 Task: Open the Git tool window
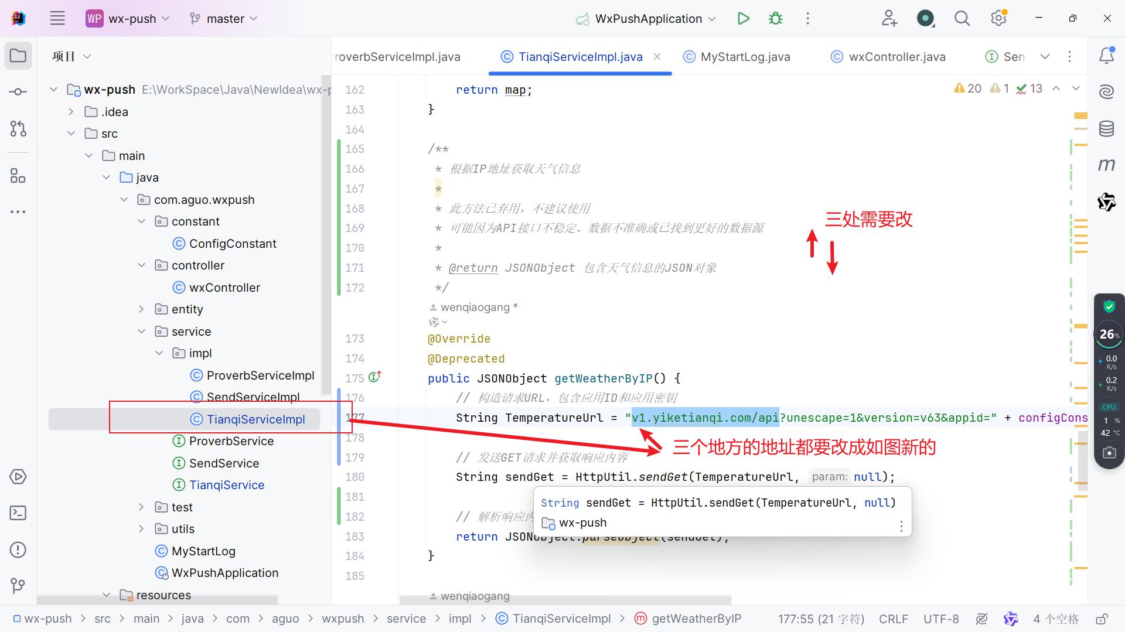click(x=18, y=585)
